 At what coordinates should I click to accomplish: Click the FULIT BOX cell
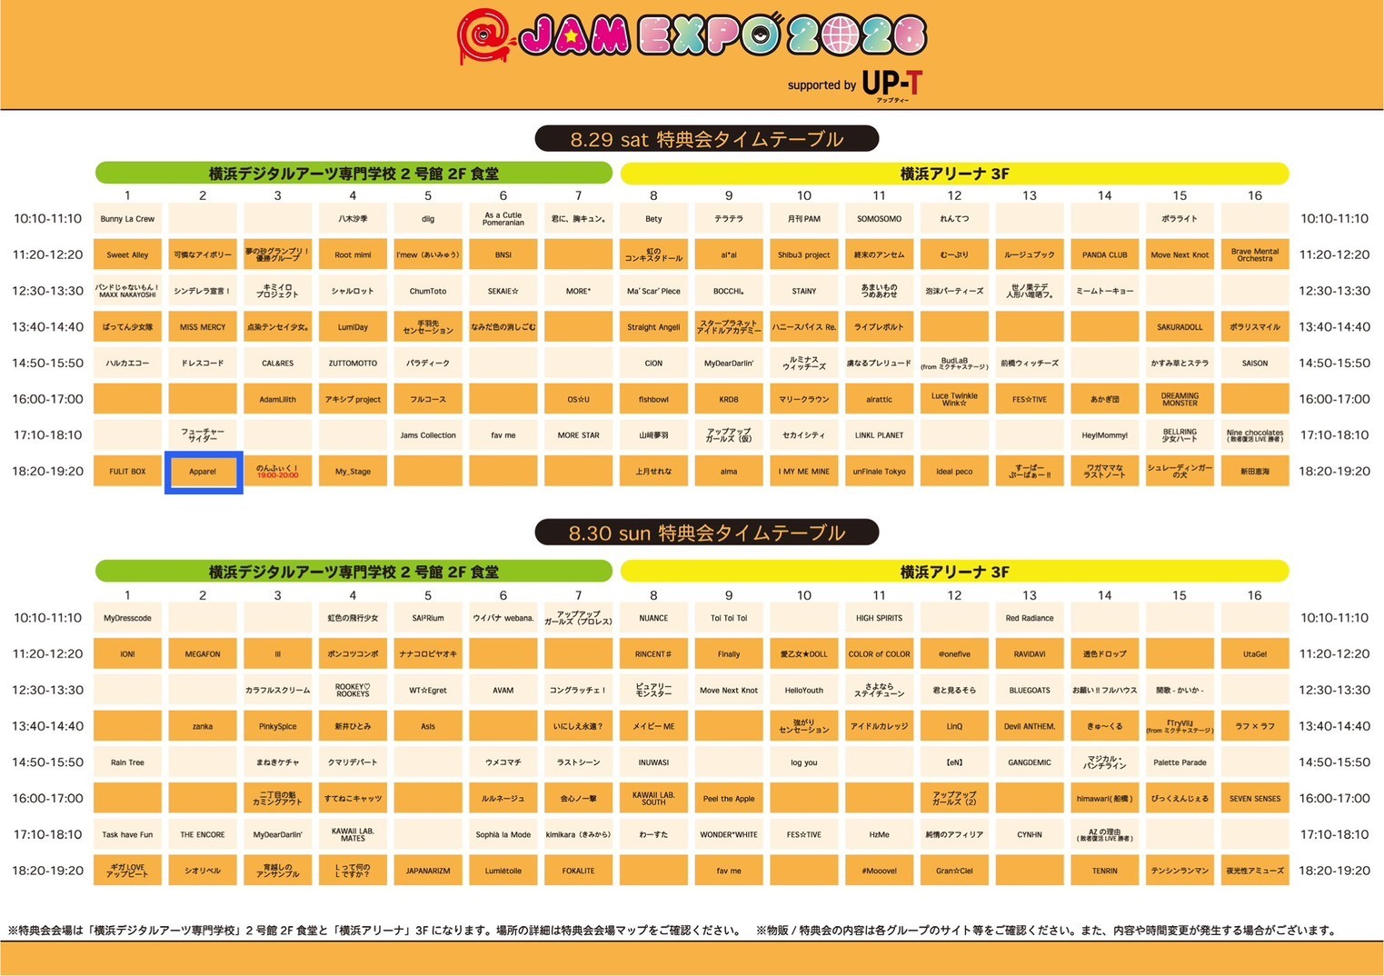[x=127, y=471]
